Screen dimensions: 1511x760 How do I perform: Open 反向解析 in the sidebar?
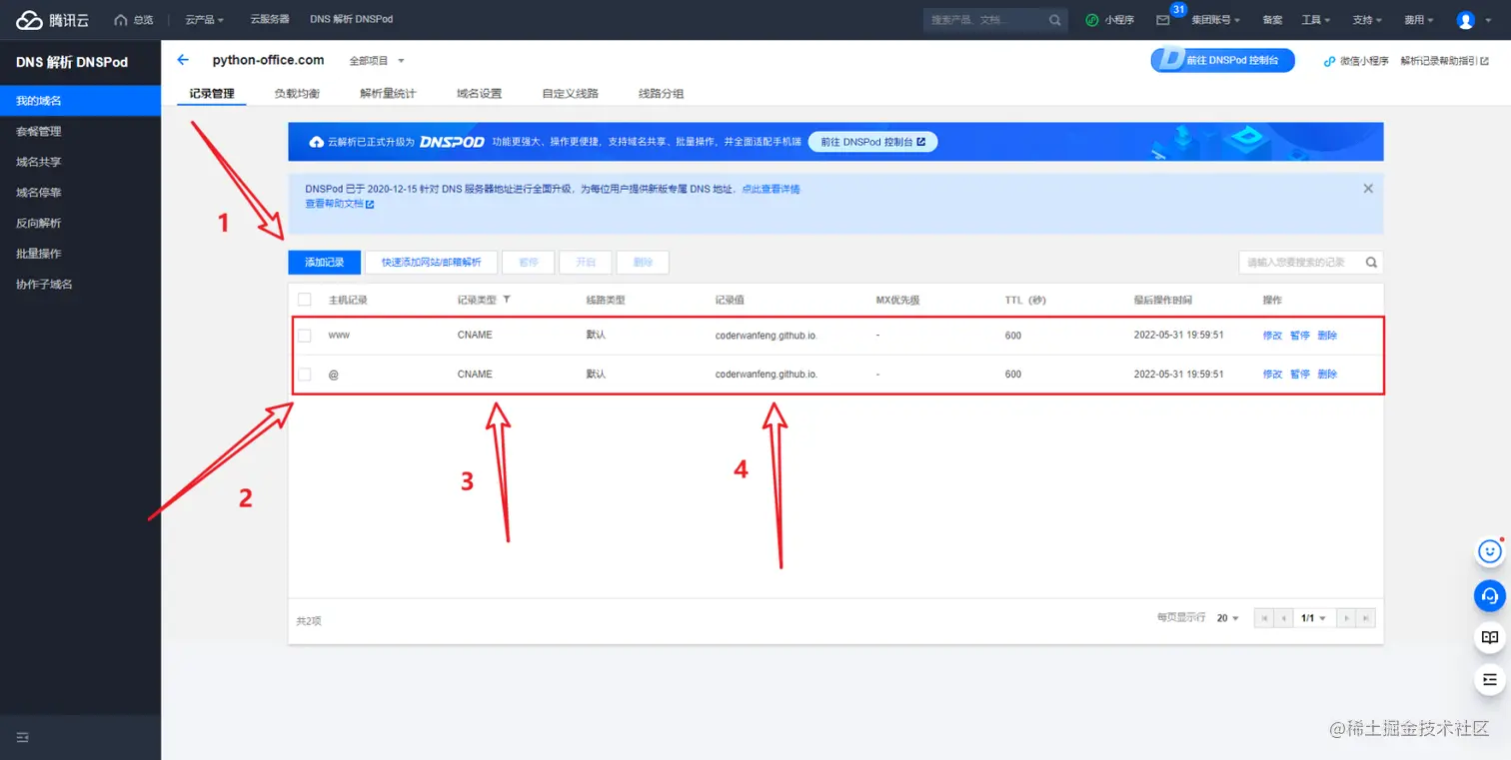(80, 223)
